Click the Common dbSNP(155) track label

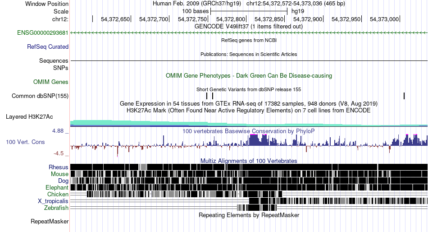tap(40, 96)
